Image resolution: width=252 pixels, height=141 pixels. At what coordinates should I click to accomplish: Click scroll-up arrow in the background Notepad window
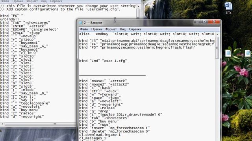(x=138, y=6)
